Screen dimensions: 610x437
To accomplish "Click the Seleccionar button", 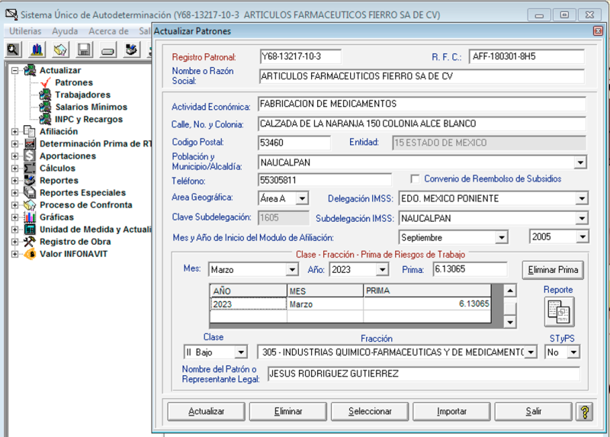I will 370,411.
